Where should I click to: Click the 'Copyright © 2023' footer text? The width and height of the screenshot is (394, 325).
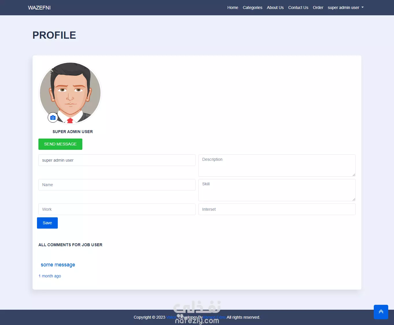tap(149, 317)
